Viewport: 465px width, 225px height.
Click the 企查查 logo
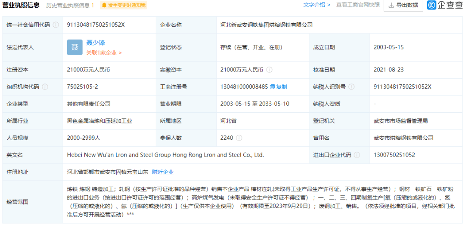point(445,5)
